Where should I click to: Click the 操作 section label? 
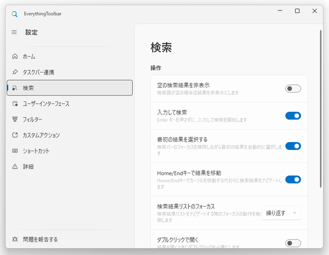(x=156, y=68)
